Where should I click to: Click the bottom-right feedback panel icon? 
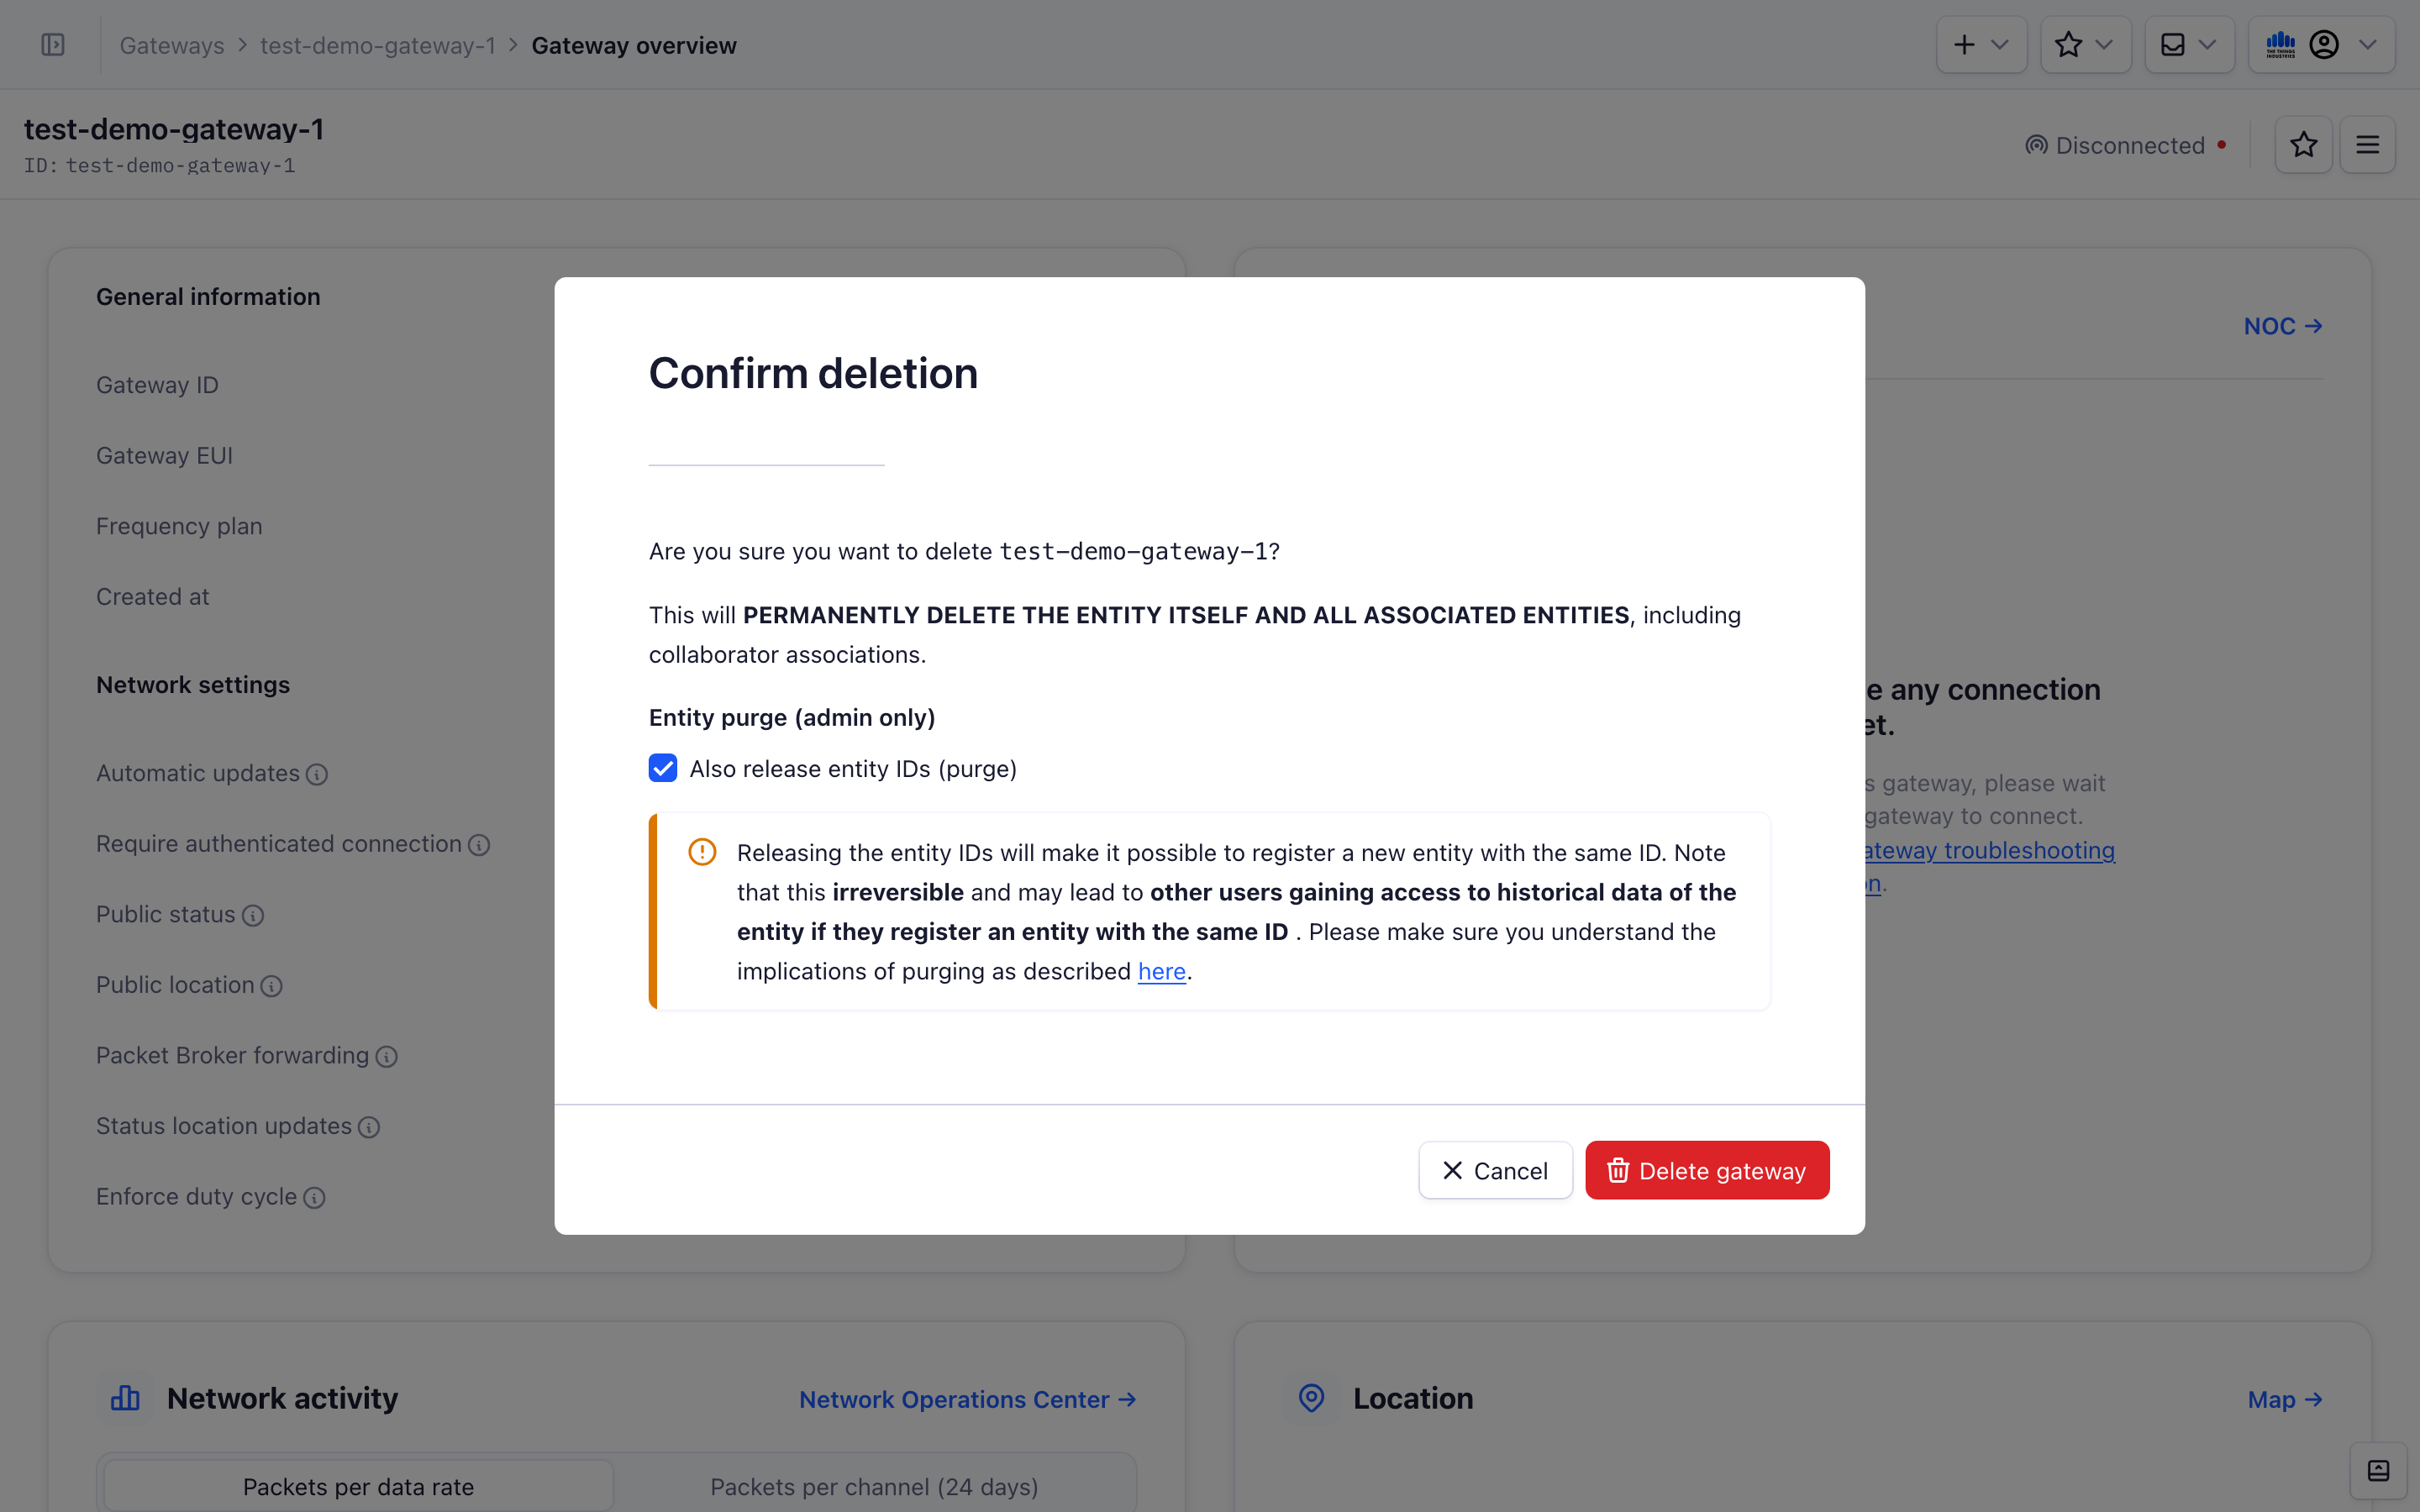coord(2378,1471)
